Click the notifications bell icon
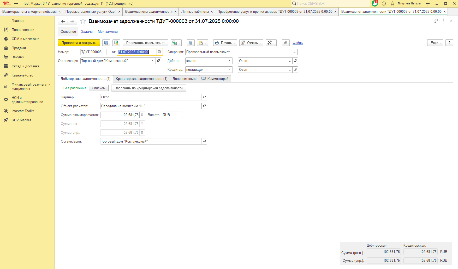This screenshot has width=458, height=269. coord(374,3)
